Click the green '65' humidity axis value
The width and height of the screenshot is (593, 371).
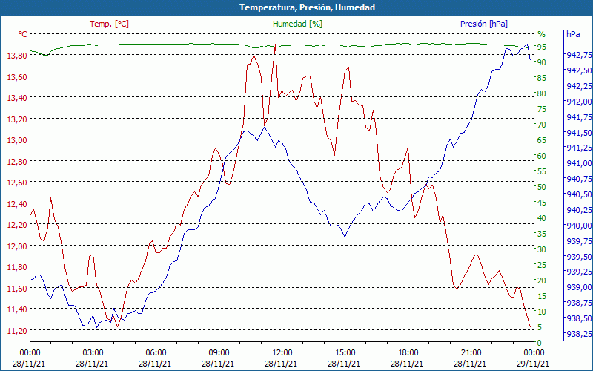542,140
